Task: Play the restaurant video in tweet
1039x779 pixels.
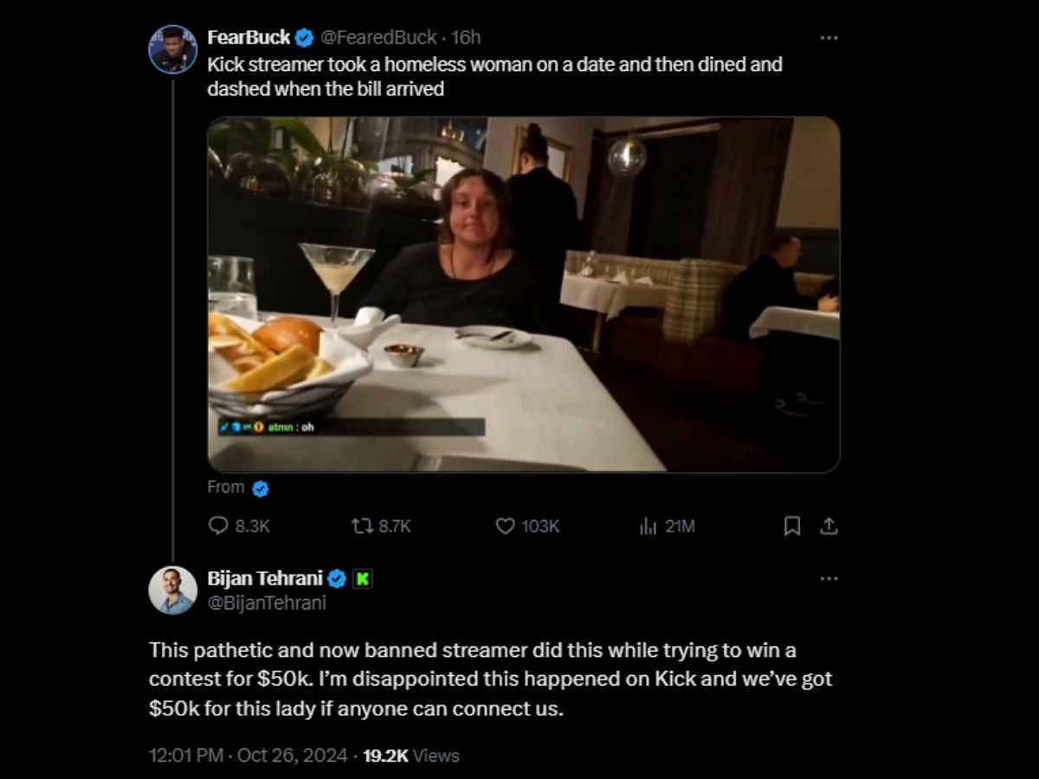Action: (x=523, y=294)
